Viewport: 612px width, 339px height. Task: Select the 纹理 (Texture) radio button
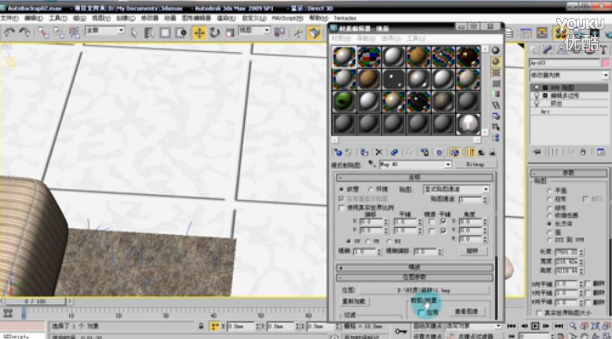pyautogui.click(x=342, y=189)
